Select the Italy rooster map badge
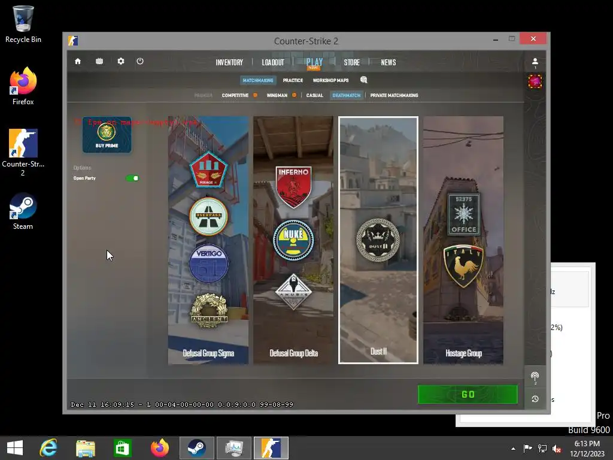Viewport: 613px width, 460px height. [x=464, y=266]
